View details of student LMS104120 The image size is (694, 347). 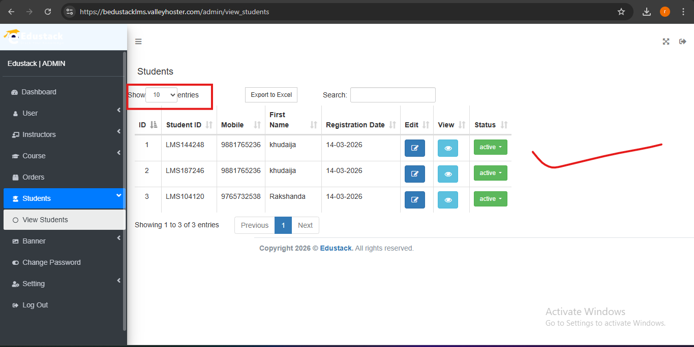point(448,200)
